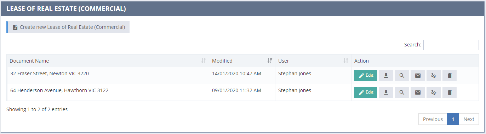Image resolution: width=486 pixels, height=134 pixels.
Task: Edit the 32 Fraser Street lease
Action: pos(366,75)
